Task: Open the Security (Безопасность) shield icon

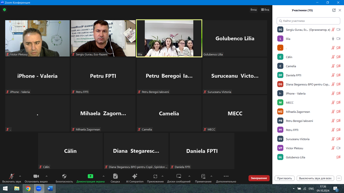Action: (64, 176)
